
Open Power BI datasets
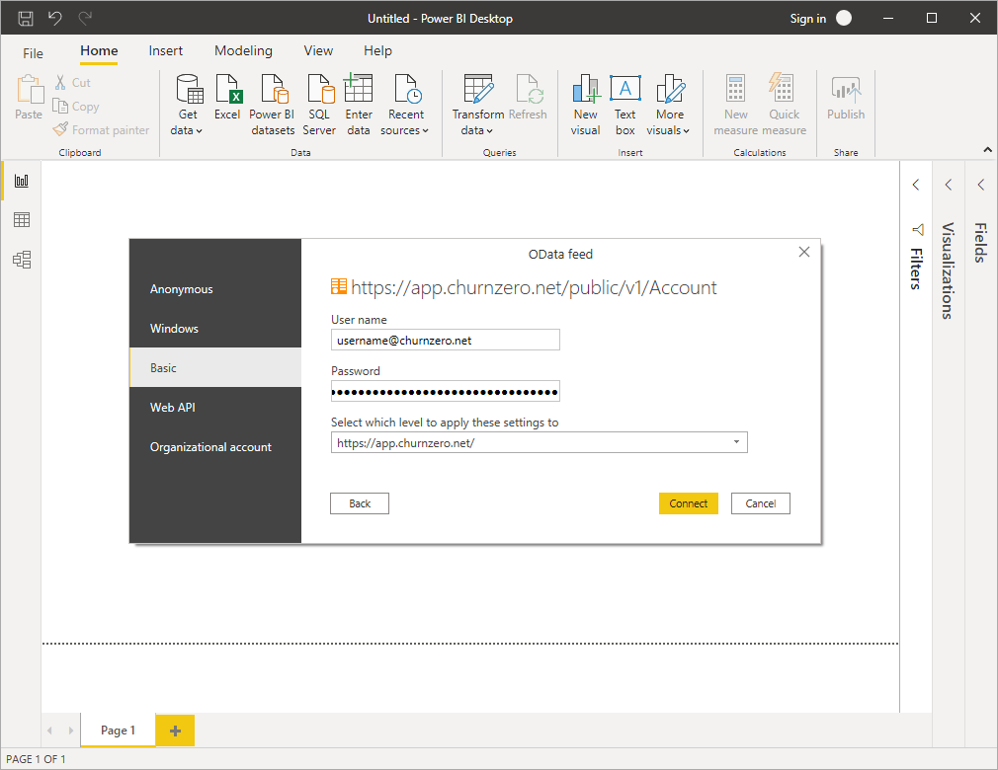[272, 105]
